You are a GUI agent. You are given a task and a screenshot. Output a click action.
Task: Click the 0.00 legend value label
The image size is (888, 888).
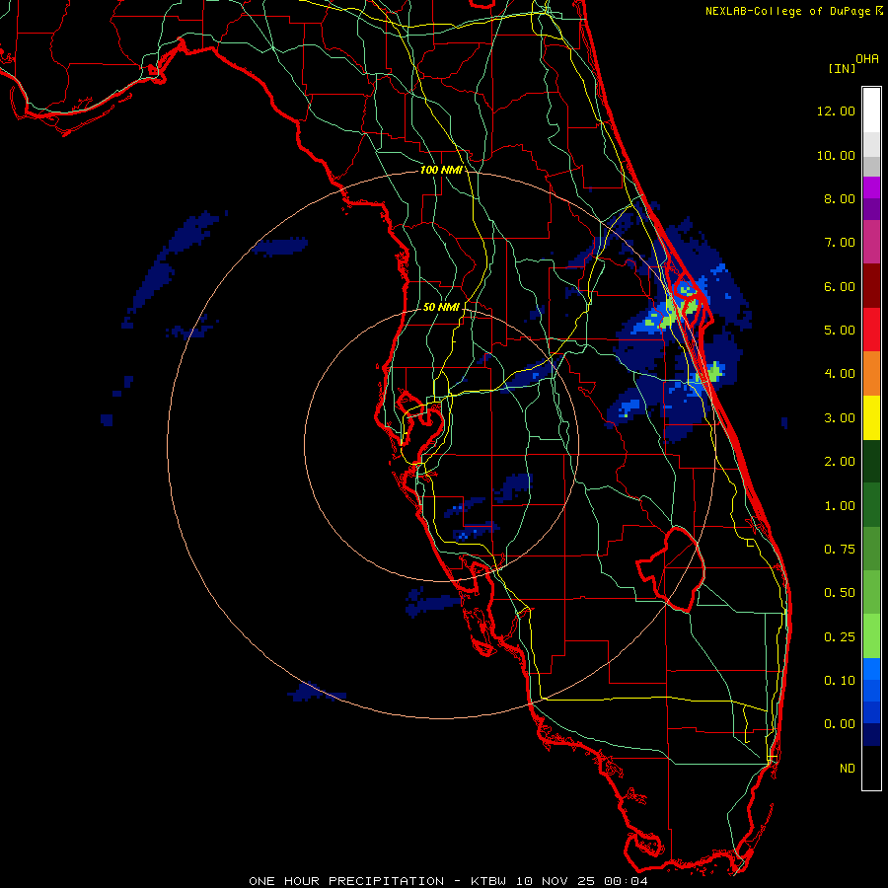840,724
